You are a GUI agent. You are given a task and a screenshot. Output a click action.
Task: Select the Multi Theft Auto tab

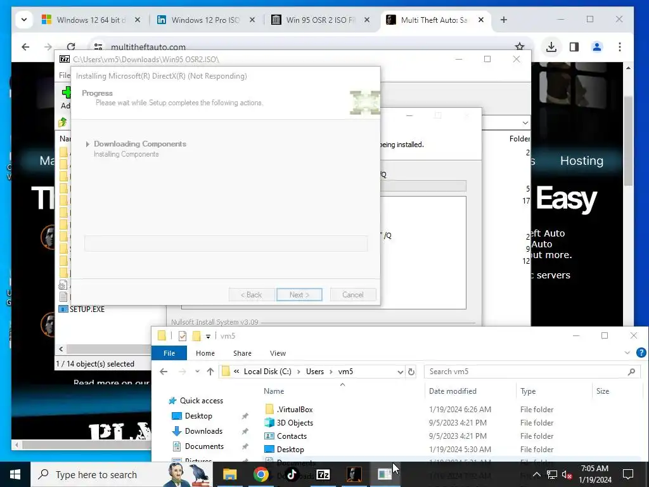click(435, 20)
